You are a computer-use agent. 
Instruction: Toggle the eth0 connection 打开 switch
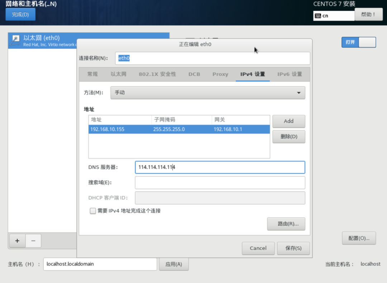(359, 42)
